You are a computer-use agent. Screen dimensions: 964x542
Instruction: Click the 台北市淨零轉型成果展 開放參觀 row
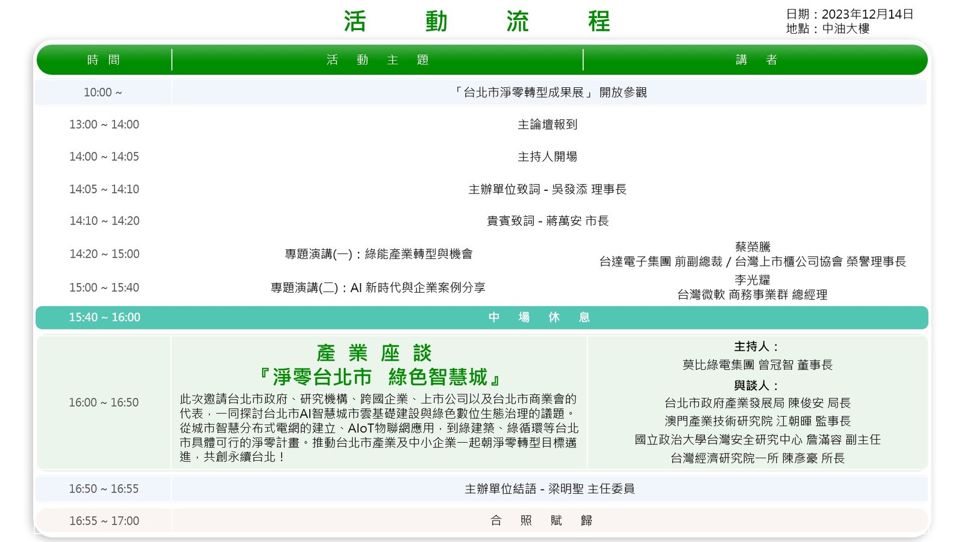[x=549, y=93]
